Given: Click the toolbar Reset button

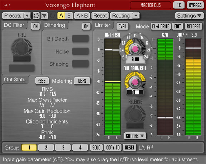Looking at the screenshot, I should pyautogui.click(x=100, y=16).
